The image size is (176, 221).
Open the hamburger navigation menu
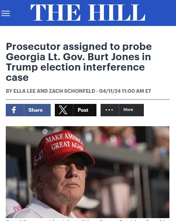coord(5,14)
